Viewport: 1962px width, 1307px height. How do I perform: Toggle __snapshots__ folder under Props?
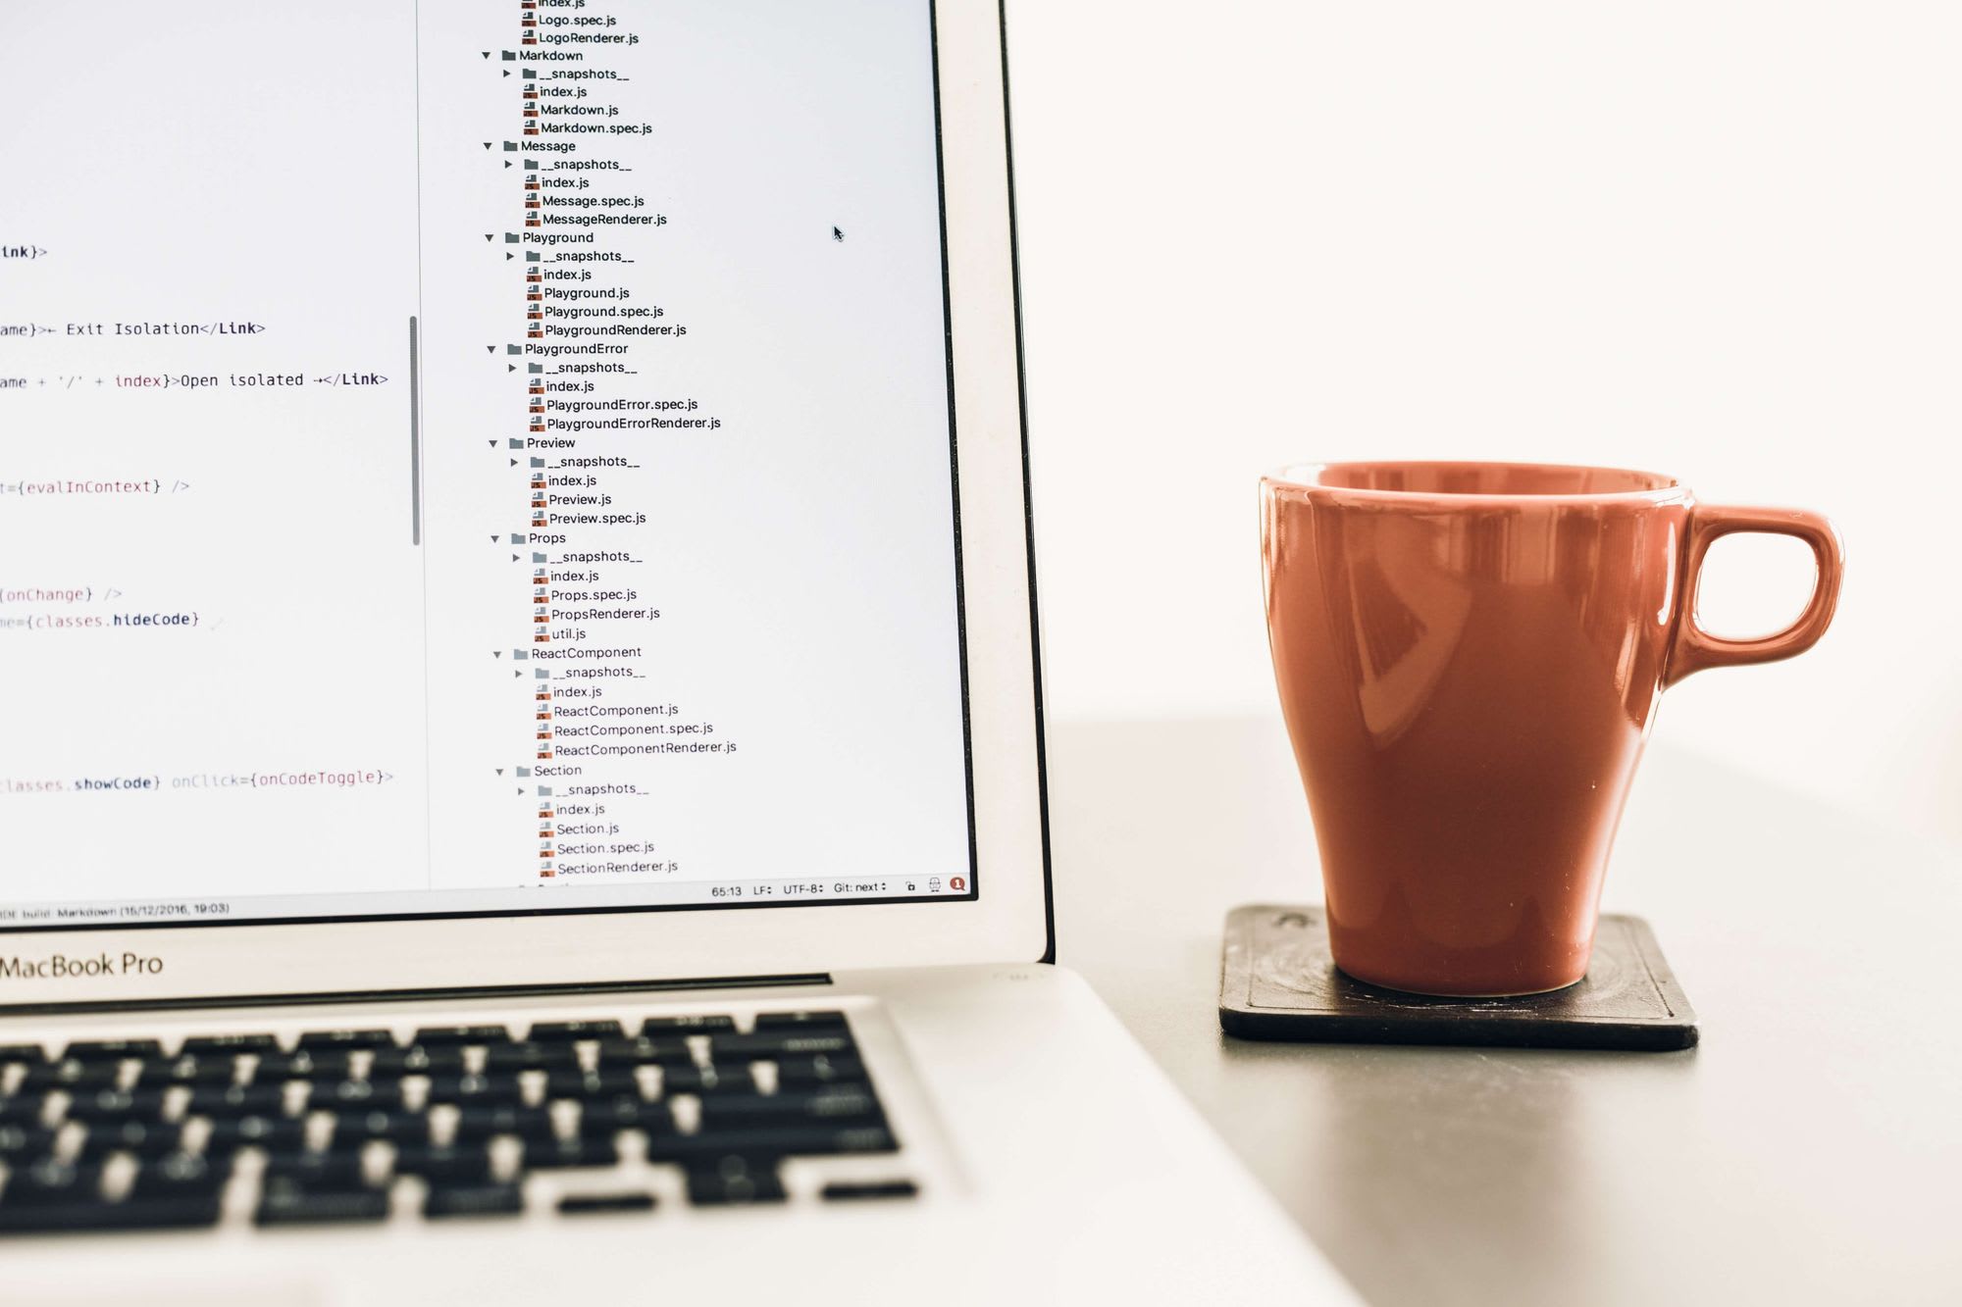click(515, 554)
